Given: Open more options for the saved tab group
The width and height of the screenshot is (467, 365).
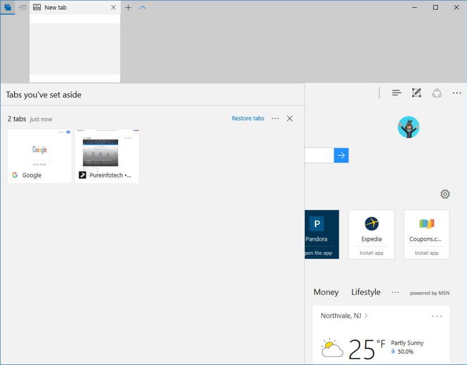Looking at the screenshot, I should pyautogui.click(x=275, y=119).
